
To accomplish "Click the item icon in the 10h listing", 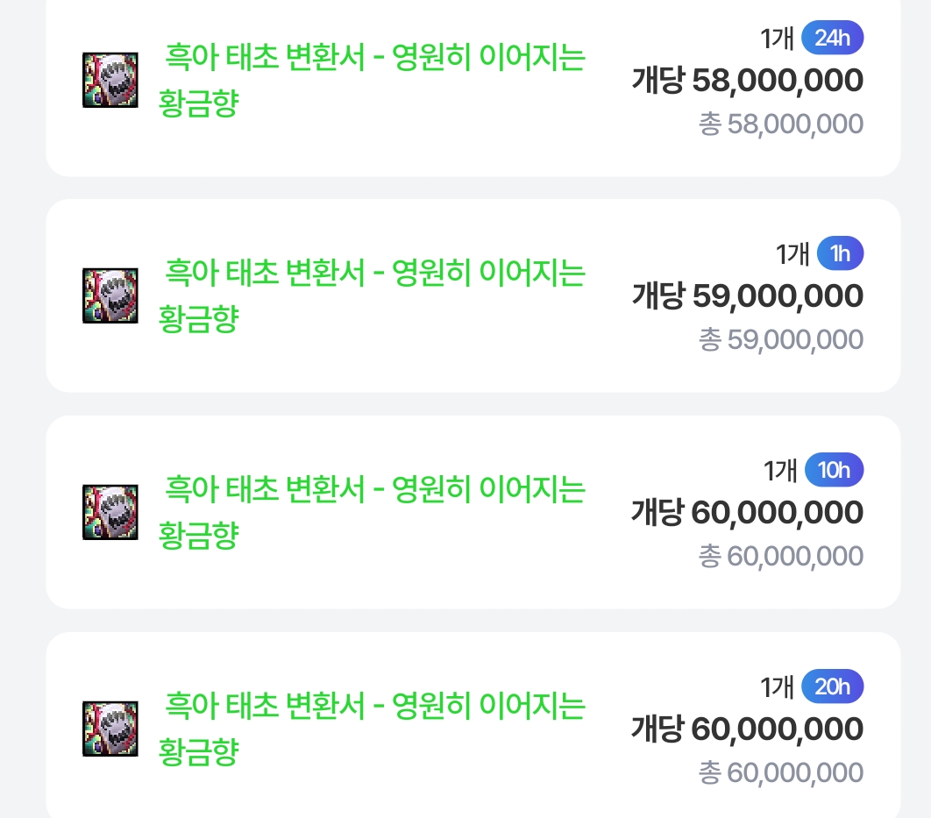I will point(110,511).
